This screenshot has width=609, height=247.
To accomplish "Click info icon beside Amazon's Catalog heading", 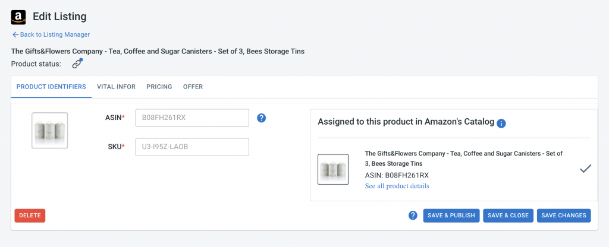I will coord(501,123).
